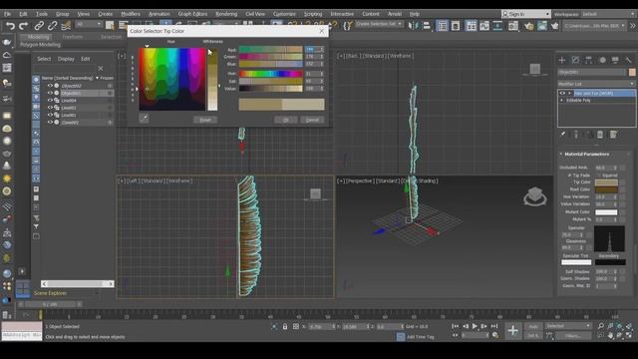The height and width of the screenshot is (359, 638).
Task: Switch to the Modeling ribbon tab
Action: click(39, 37)
